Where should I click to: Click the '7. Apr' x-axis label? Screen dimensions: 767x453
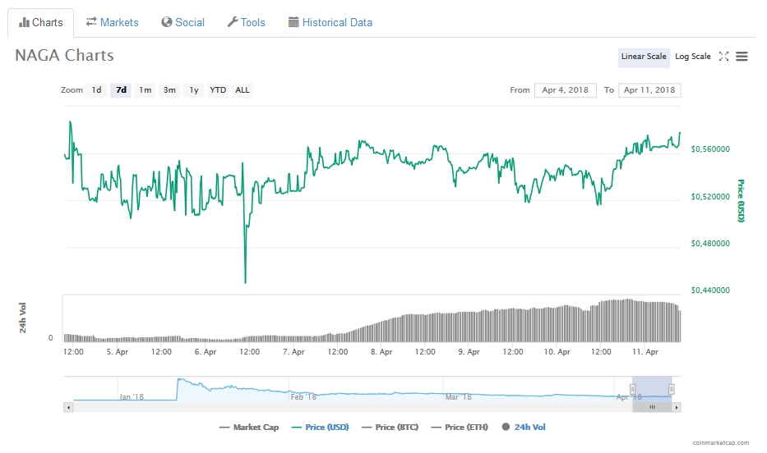coord(293,352)
